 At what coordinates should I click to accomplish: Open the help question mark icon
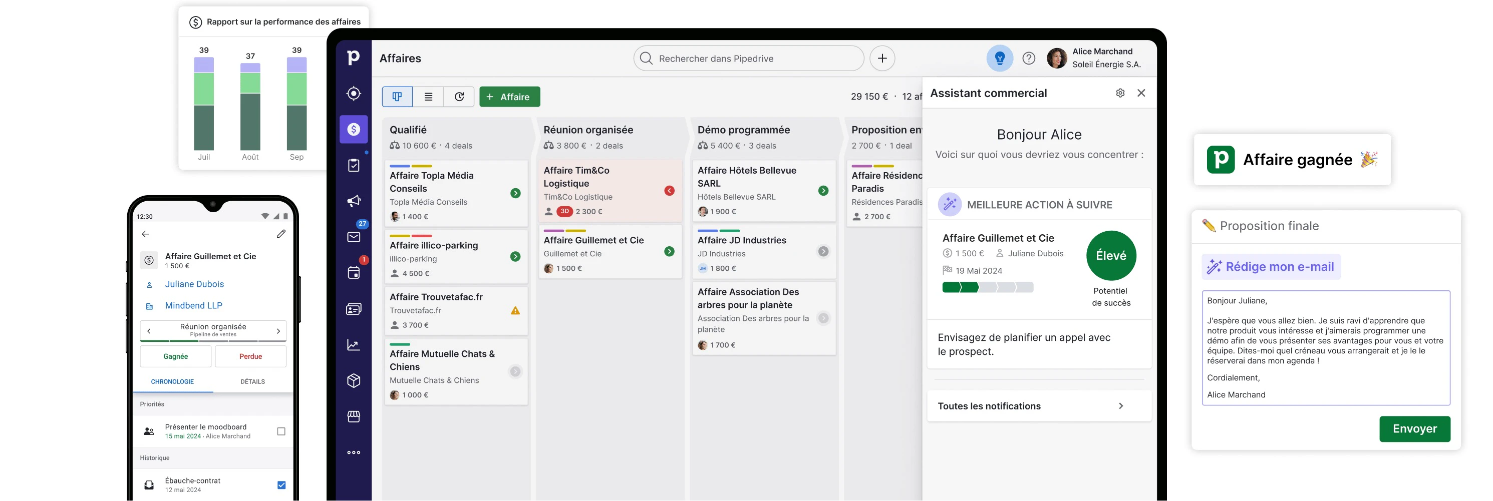[1029, 59]
